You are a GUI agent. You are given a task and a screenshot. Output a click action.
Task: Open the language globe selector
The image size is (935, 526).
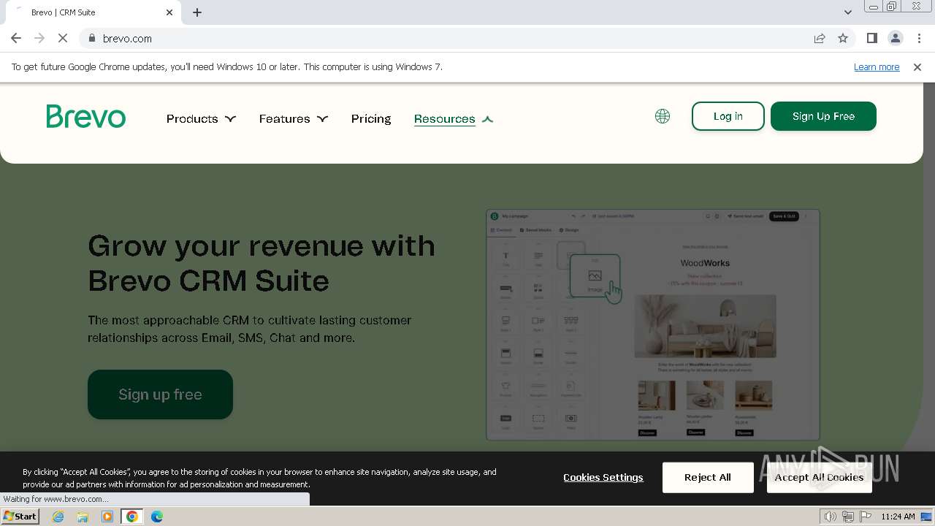click(x=663, y=116)
